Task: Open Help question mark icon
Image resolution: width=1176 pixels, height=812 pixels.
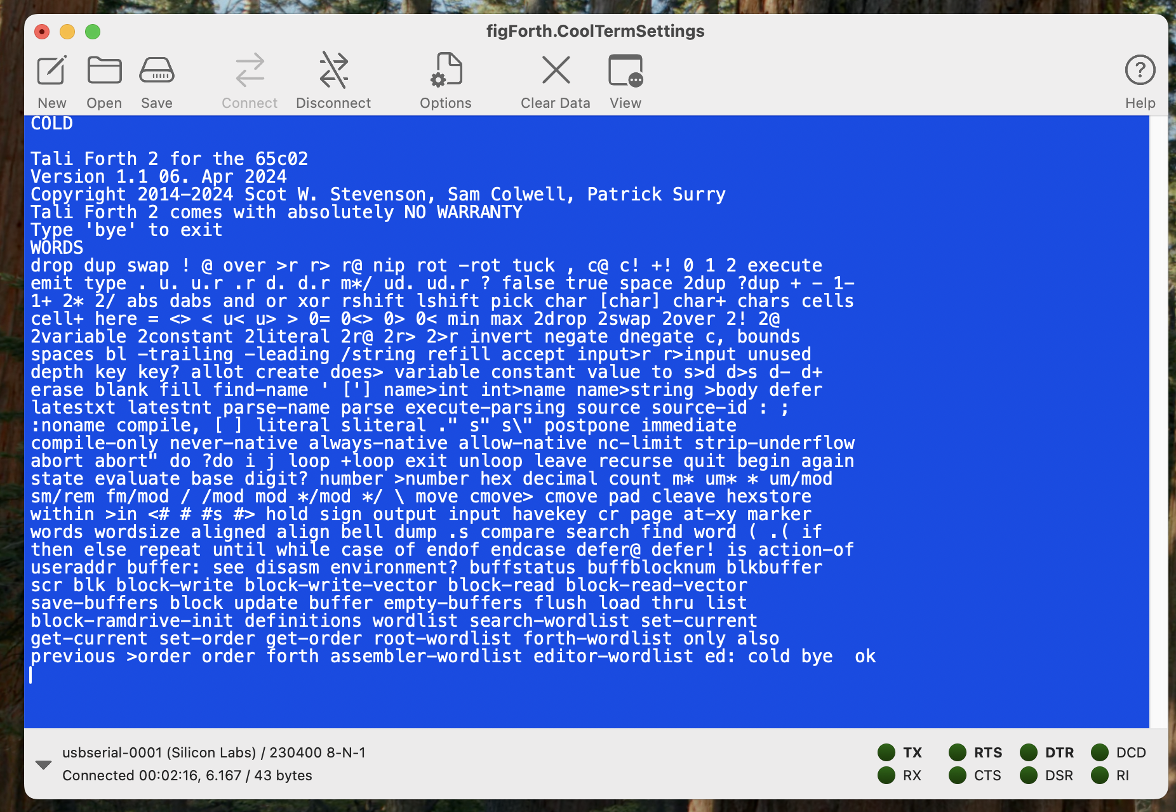Action: 1140,70
